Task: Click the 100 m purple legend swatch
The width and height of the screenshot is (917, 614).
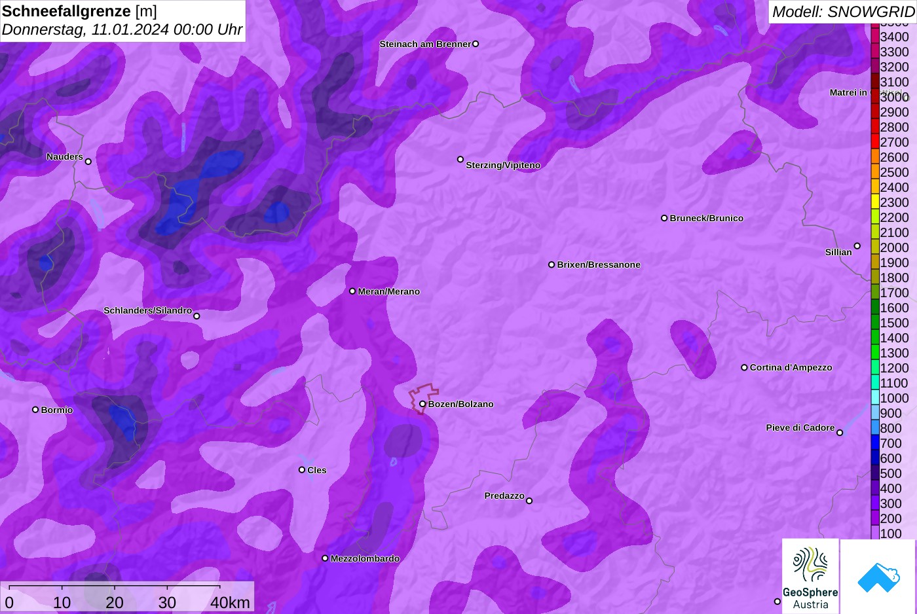Action: tap(875, 533)
